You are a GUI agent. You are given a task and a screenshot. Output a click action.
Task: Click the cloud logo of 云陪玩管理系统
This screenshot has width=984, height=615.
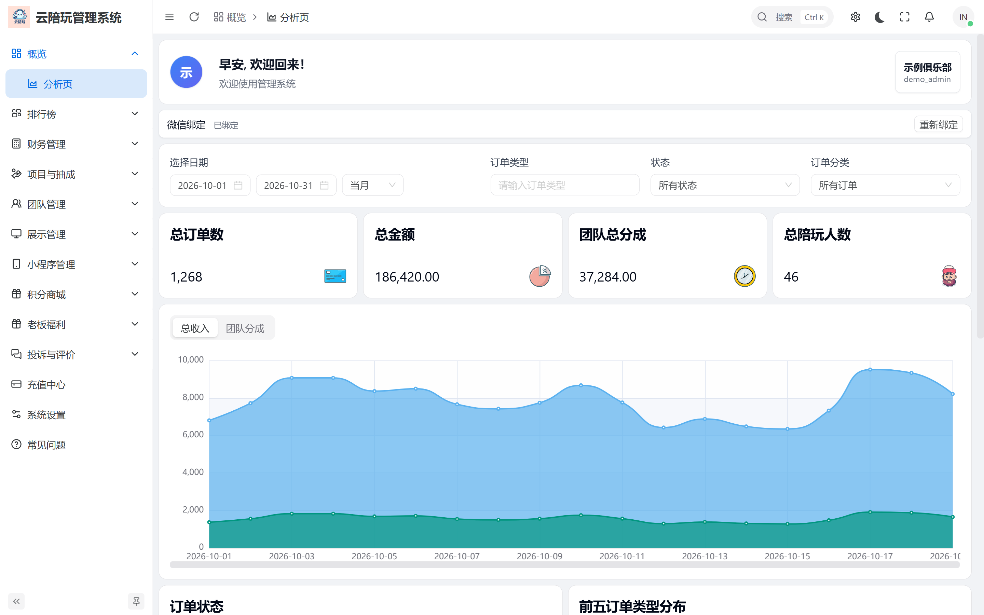coord(19,17)
